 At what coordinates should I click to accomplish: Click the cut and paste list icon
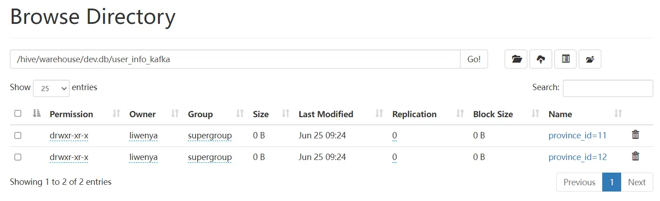(x=565, y=59)
